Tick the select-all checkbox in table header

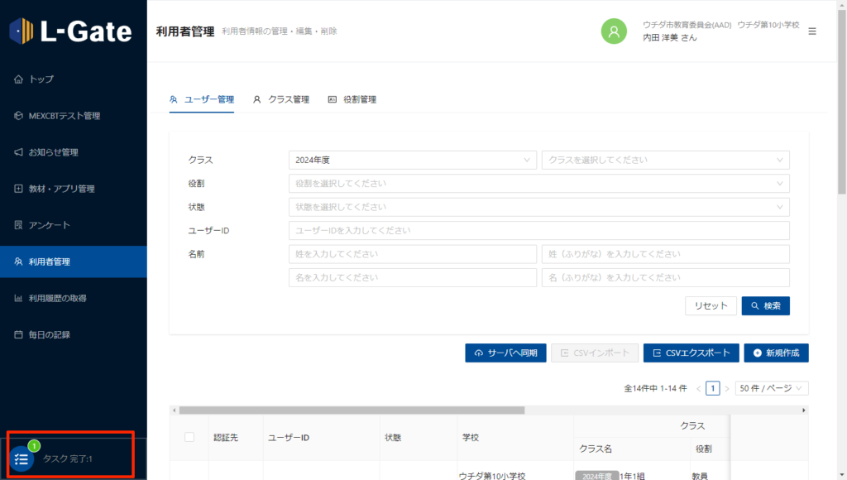(x=189, y=437)
